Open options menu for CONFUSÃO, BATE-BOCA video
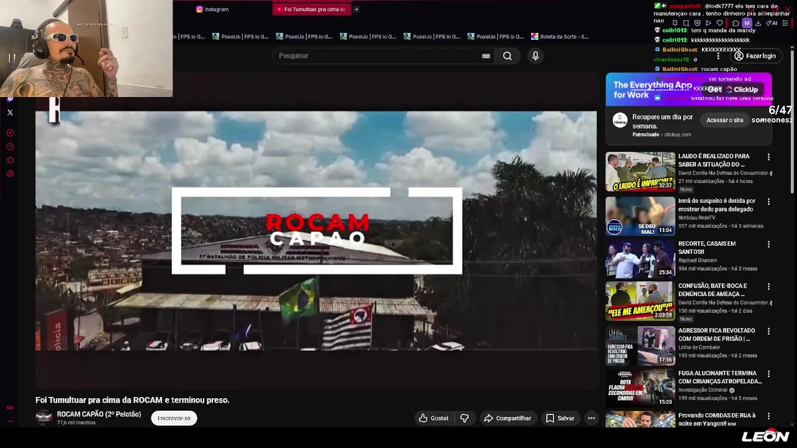The image size is (797, 448). (768, 287)
